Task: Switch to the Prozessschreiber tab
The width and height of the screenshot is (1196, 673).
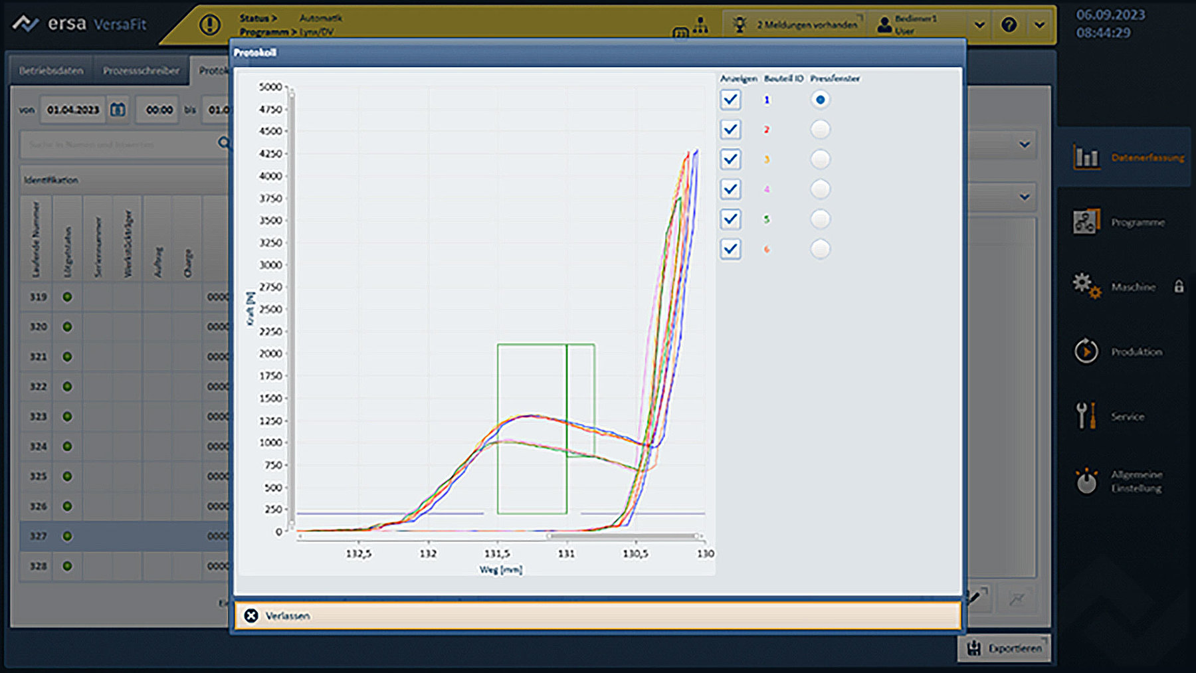Action: 141,70
